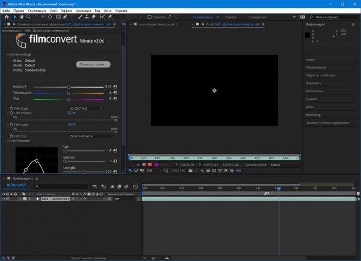Adjust the Temperature slider
This screenshot has height=261, width=361.
coord(68,93)
